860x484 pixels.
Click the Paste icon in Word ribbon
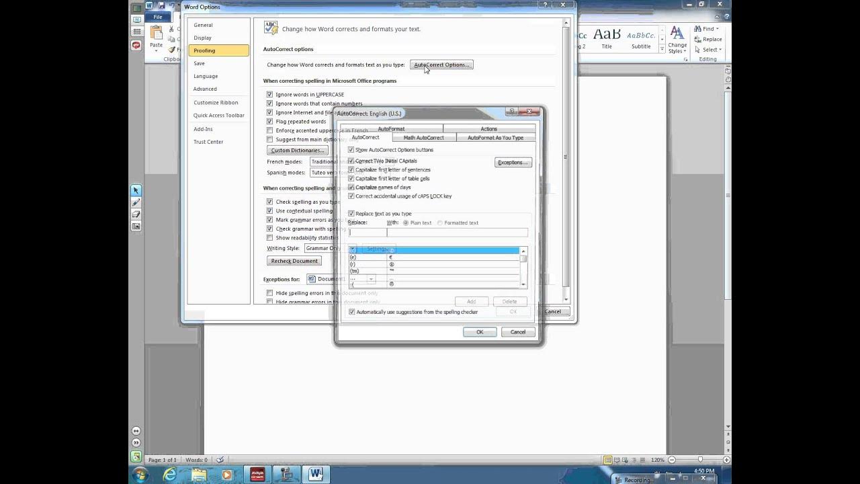(156, 33)
